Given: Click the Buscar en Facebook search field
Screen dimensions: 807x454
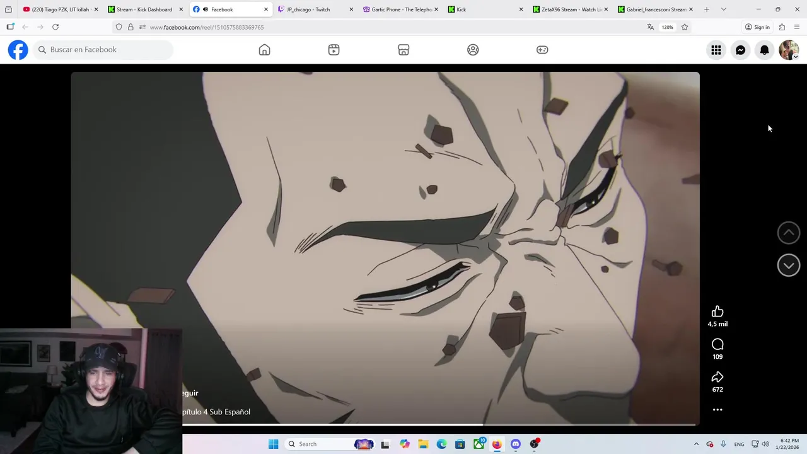Looking at the screenshot, I should click(x=103, y=50).
